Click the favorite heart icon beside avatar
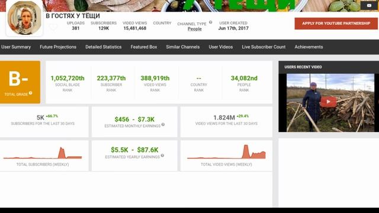 pyautogui.click(x=53, y=27)
